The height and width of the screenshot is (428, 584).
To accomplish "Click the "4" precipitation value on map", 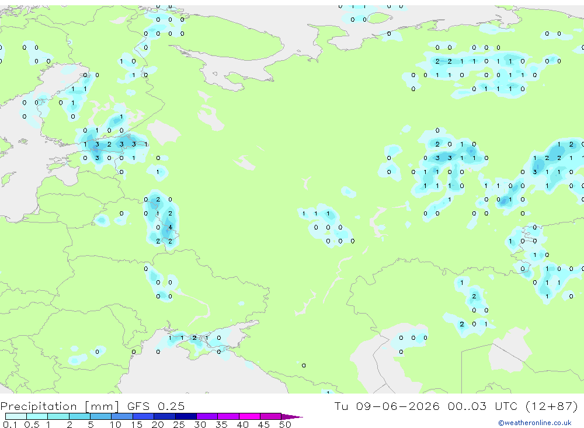I will click(x=170, y=227).
